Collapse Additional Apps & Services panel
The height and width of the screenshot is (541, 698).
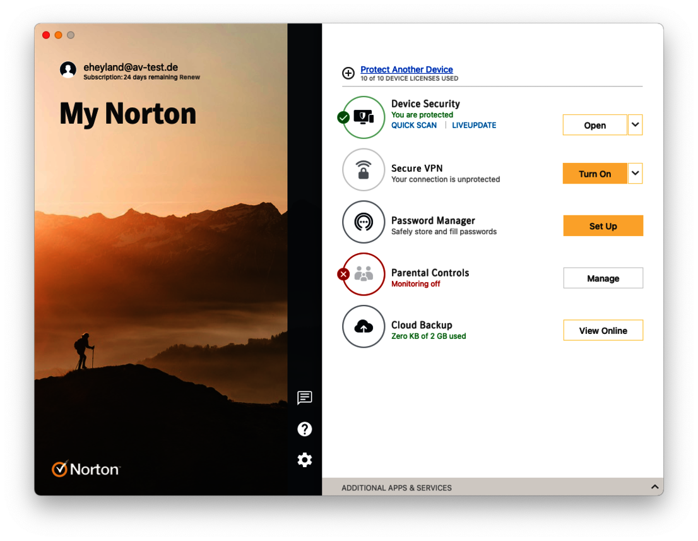point(654,487)
